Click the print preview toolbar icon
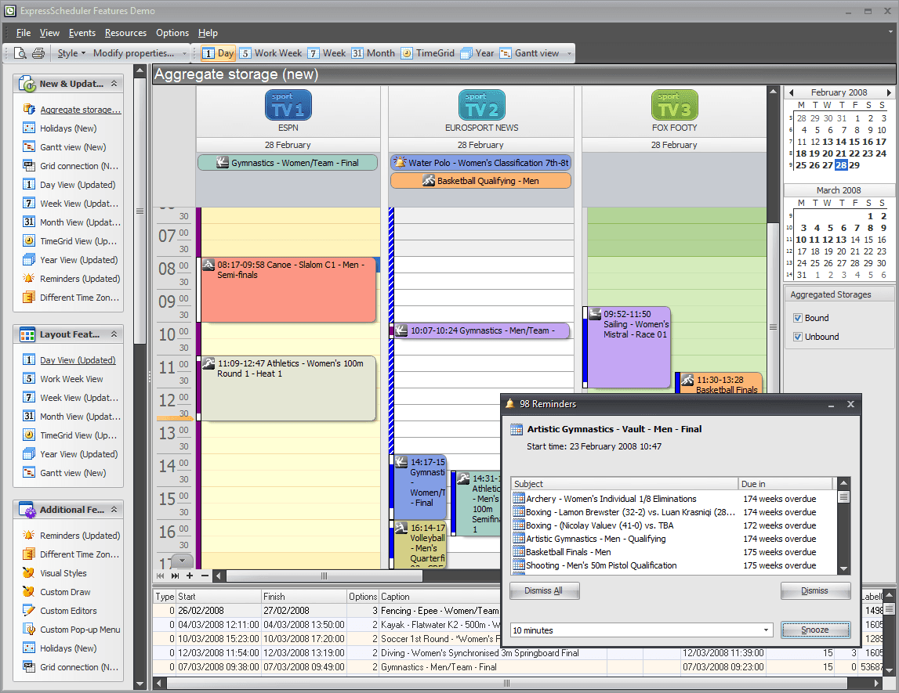899x693 pixels. pos(20,53)
